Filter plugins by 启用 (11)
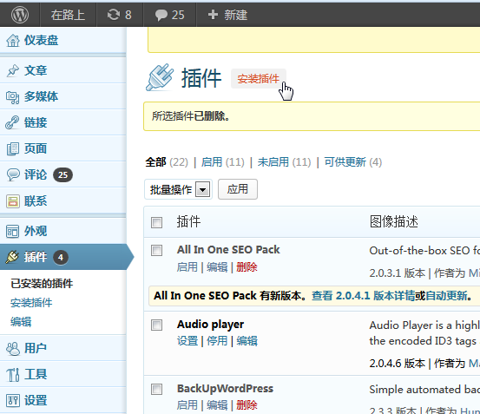Image resolution: width=480 pixels, height=414 pixels. coord(222,162)
